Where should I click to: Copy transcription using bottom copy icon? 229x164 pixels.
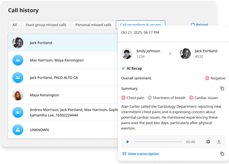(222, 154)
